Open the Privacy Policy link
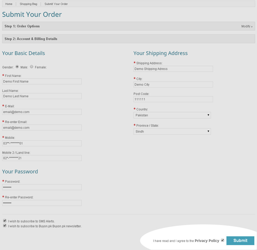 click(207, 241)
